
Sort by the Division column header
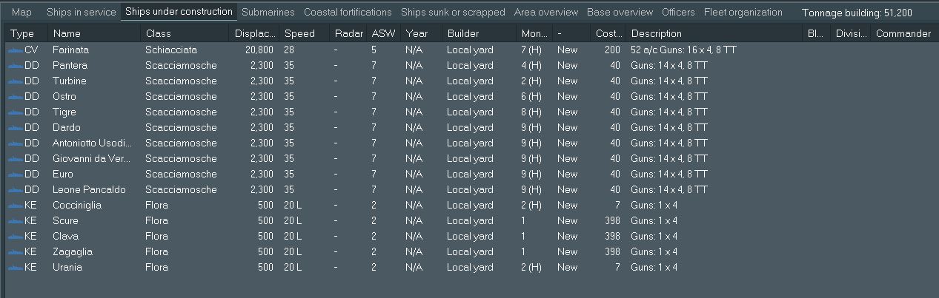[x=851, y=33]
